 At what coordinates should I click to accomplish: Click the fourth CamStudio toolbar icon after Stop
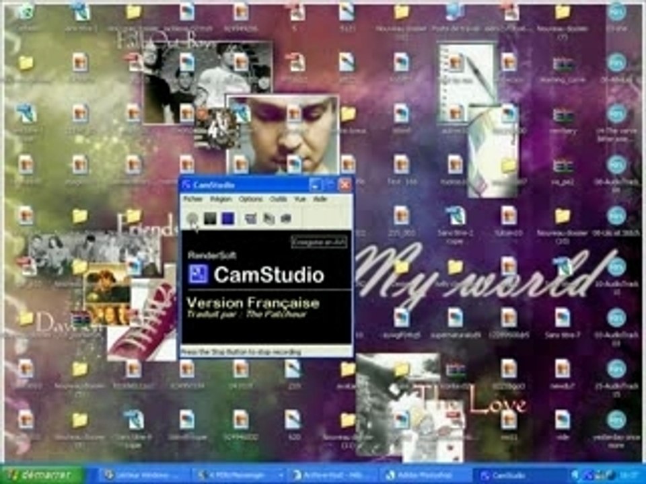250,218
